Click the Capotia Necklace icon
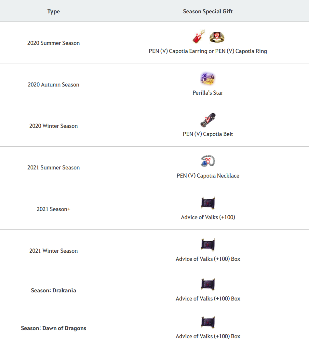 click(x=208, y=161)
